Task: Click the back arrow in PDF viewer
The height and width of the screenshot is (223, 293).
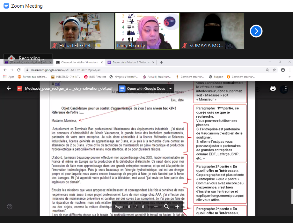Action: click(9, 88)
